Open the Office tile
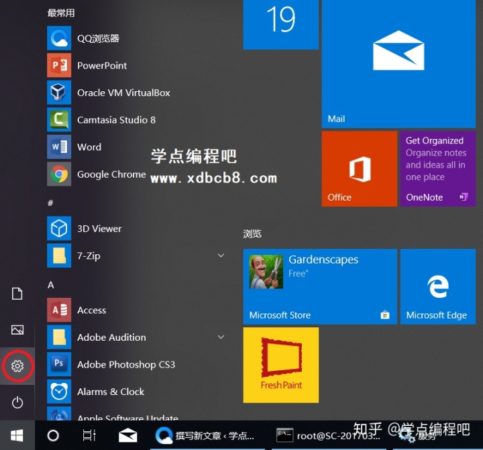The width and height of the screenshot is (483, 450). [360, 169]
